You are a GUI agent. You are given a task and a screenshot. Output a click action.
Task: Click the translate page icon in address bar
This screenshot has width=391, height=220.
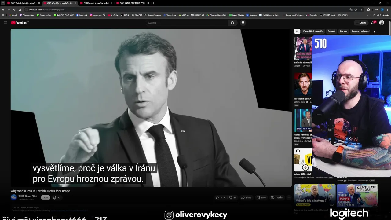click(351, 9)
